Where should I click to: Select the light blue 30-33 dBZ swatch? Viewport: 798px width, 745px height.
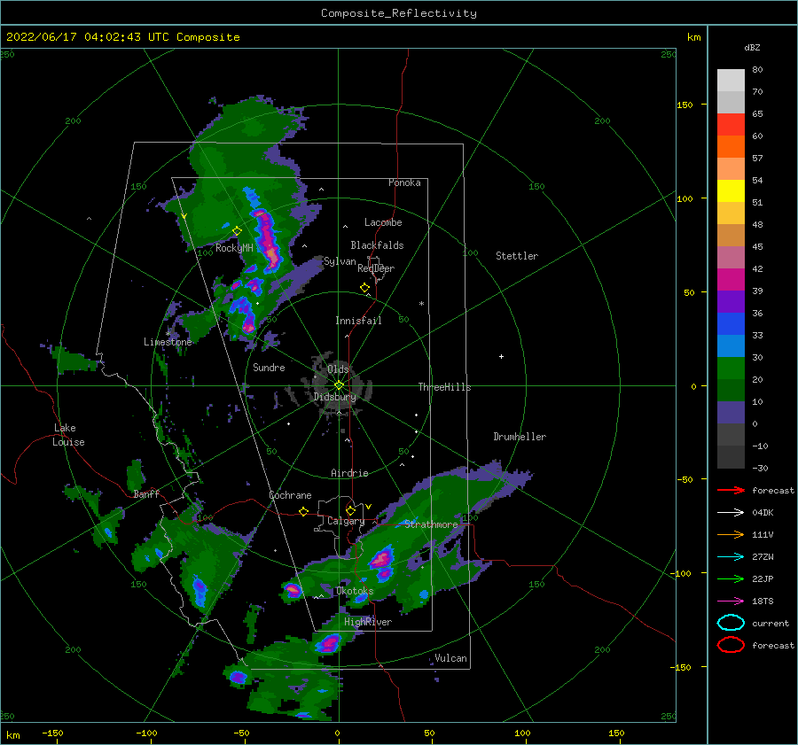point(731,345)
